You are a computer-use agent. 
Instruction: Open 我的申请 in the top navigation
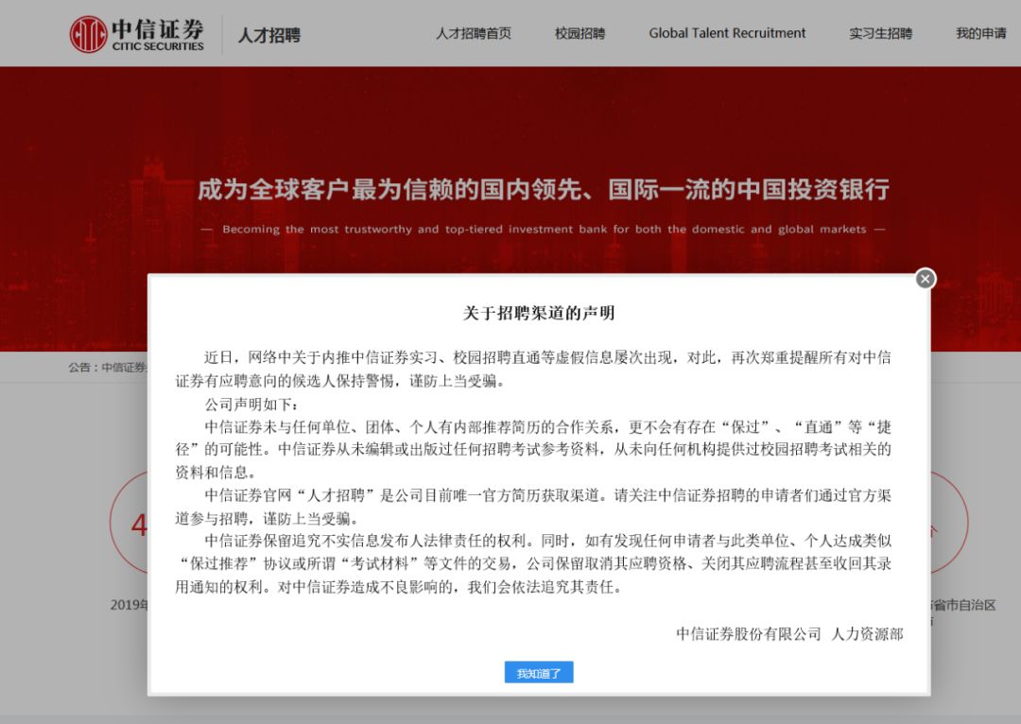980,33
